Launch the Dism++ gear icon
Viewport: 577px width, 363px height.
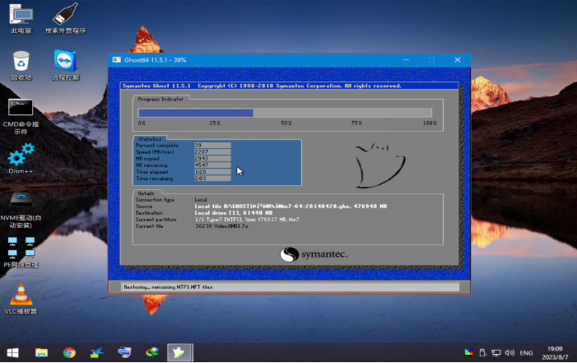(21, 159)
